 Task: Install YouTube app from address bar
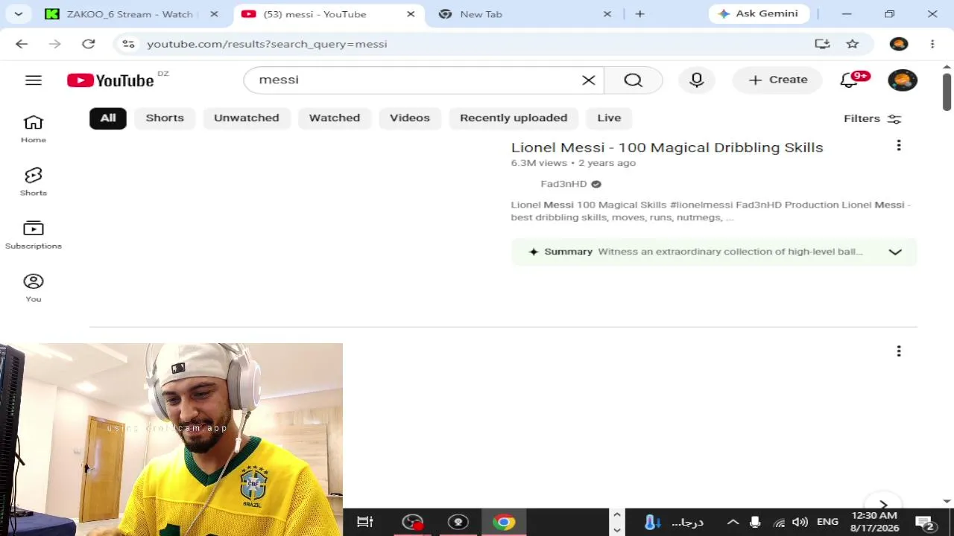[x=823, y=44]
